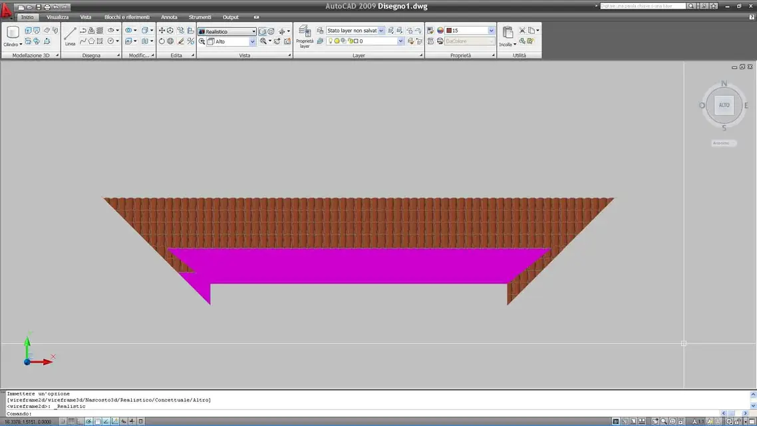This screenshot has height=426, width=757.
Task: Save the drawing with the floppy disk icon
Action: pos(38,7)
